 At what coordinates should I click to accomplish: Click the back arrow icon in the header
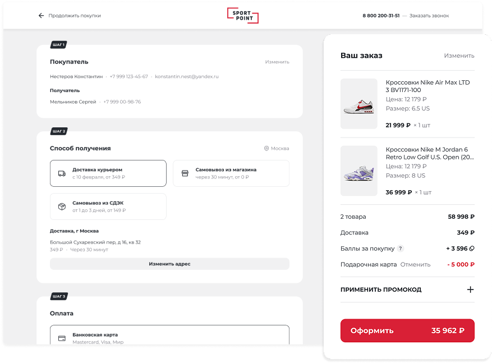tap(41, 15)
